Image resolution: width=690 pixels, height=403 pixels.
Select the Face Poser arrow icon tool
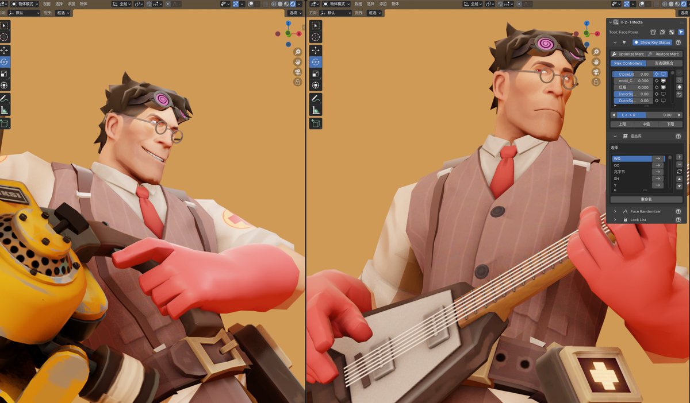(x=681, y=32)
